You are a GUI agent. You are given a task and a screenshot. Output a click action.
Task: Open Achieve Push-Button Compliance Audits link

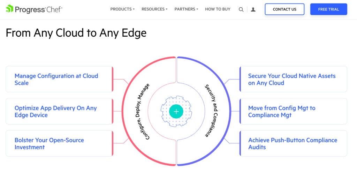coord(293,143)
